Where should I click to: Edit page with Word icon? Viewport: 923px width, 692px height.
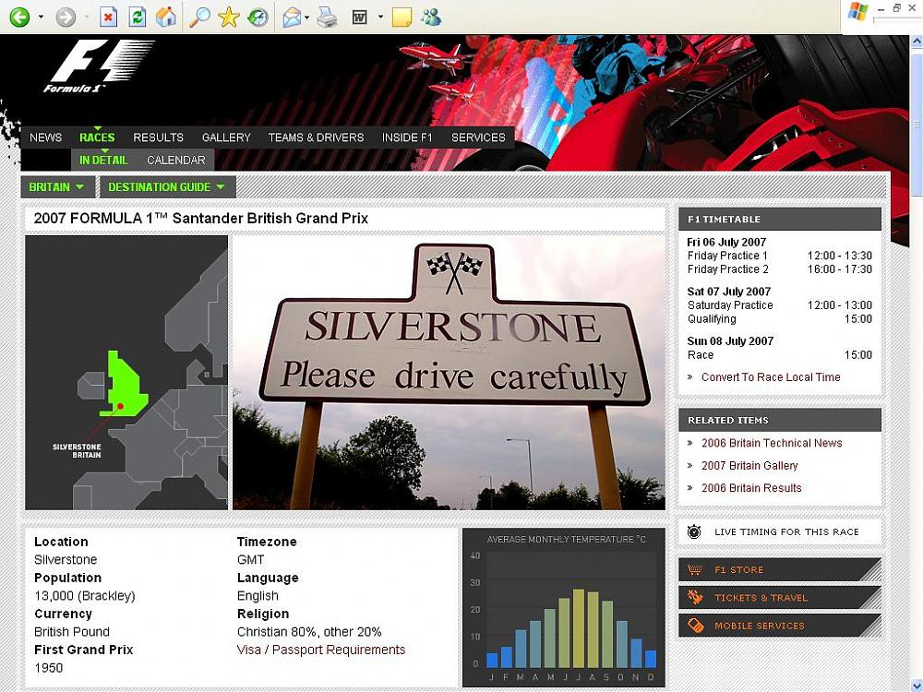[359, 18]
